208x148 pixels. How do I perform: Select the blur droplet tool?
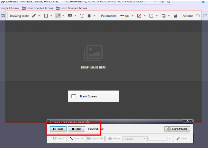(90, 15)
